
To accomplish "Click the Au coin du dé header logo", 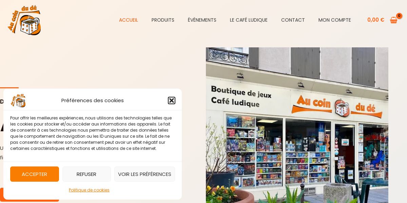I will click(24, 20).
